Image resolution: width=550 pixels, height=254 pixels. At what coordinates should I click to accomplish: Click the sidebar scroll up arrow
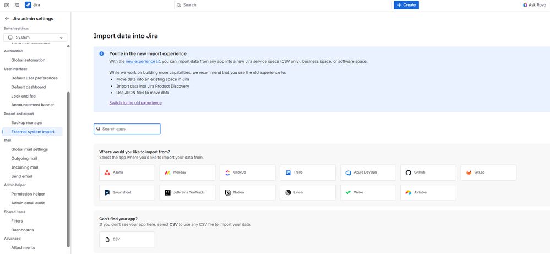tap(68, 46)
